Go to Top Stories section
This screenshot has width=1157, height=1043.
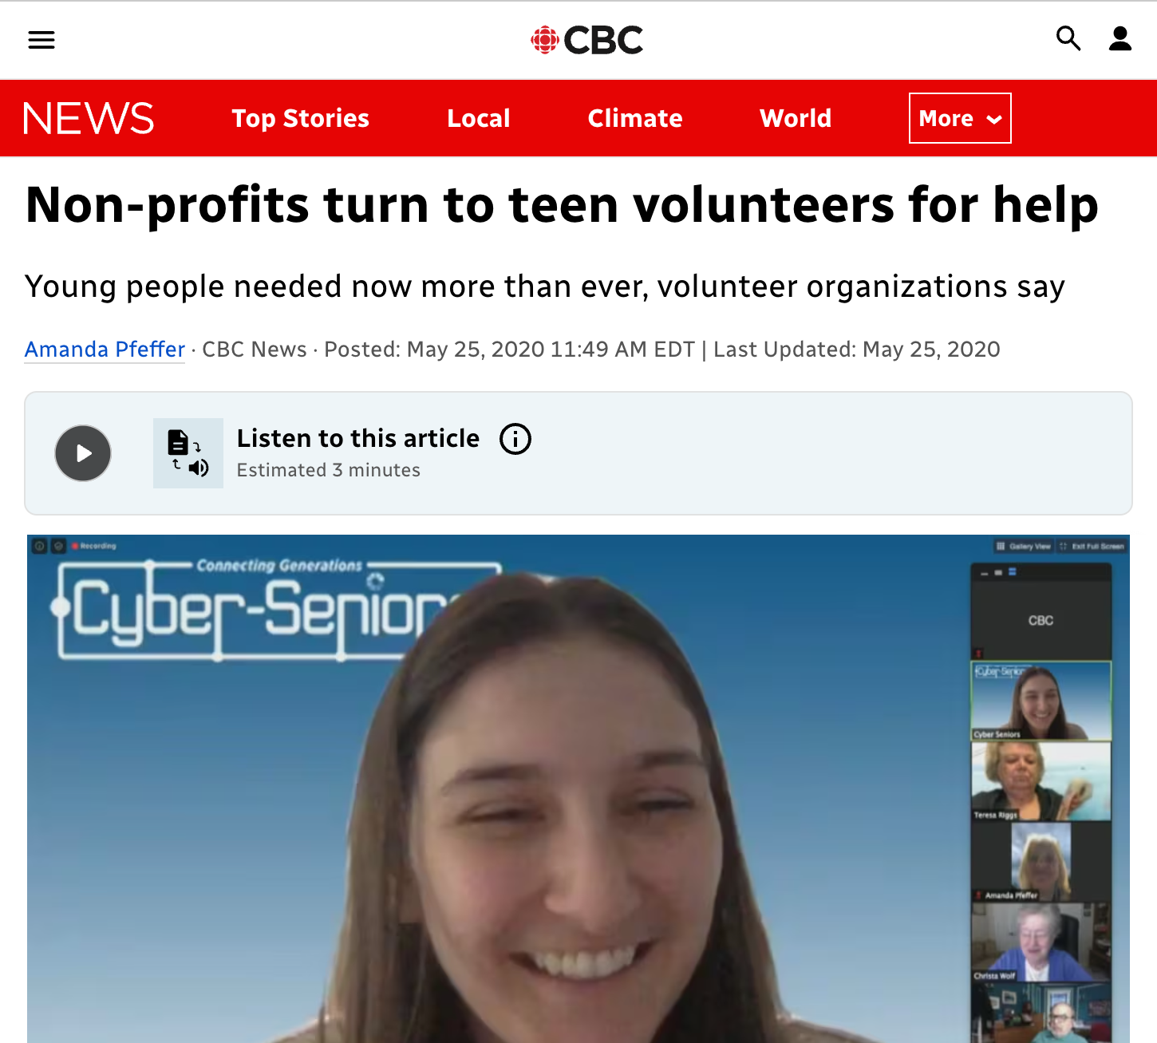tap(301, 118)
